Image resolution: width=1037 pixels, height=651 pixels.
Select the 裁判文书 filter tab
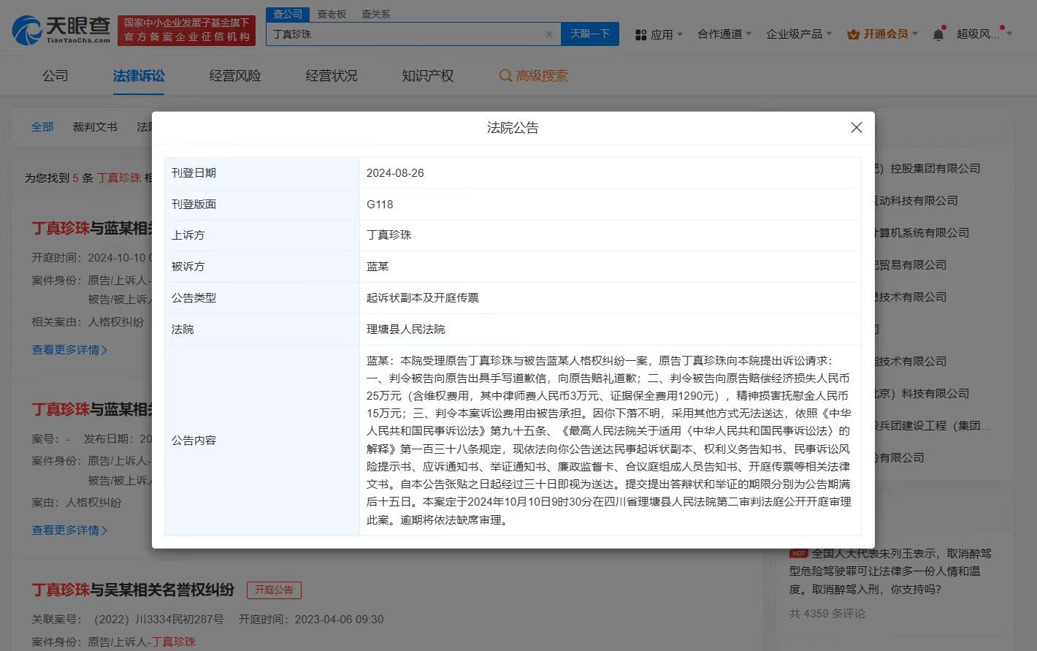pos(94,126)
